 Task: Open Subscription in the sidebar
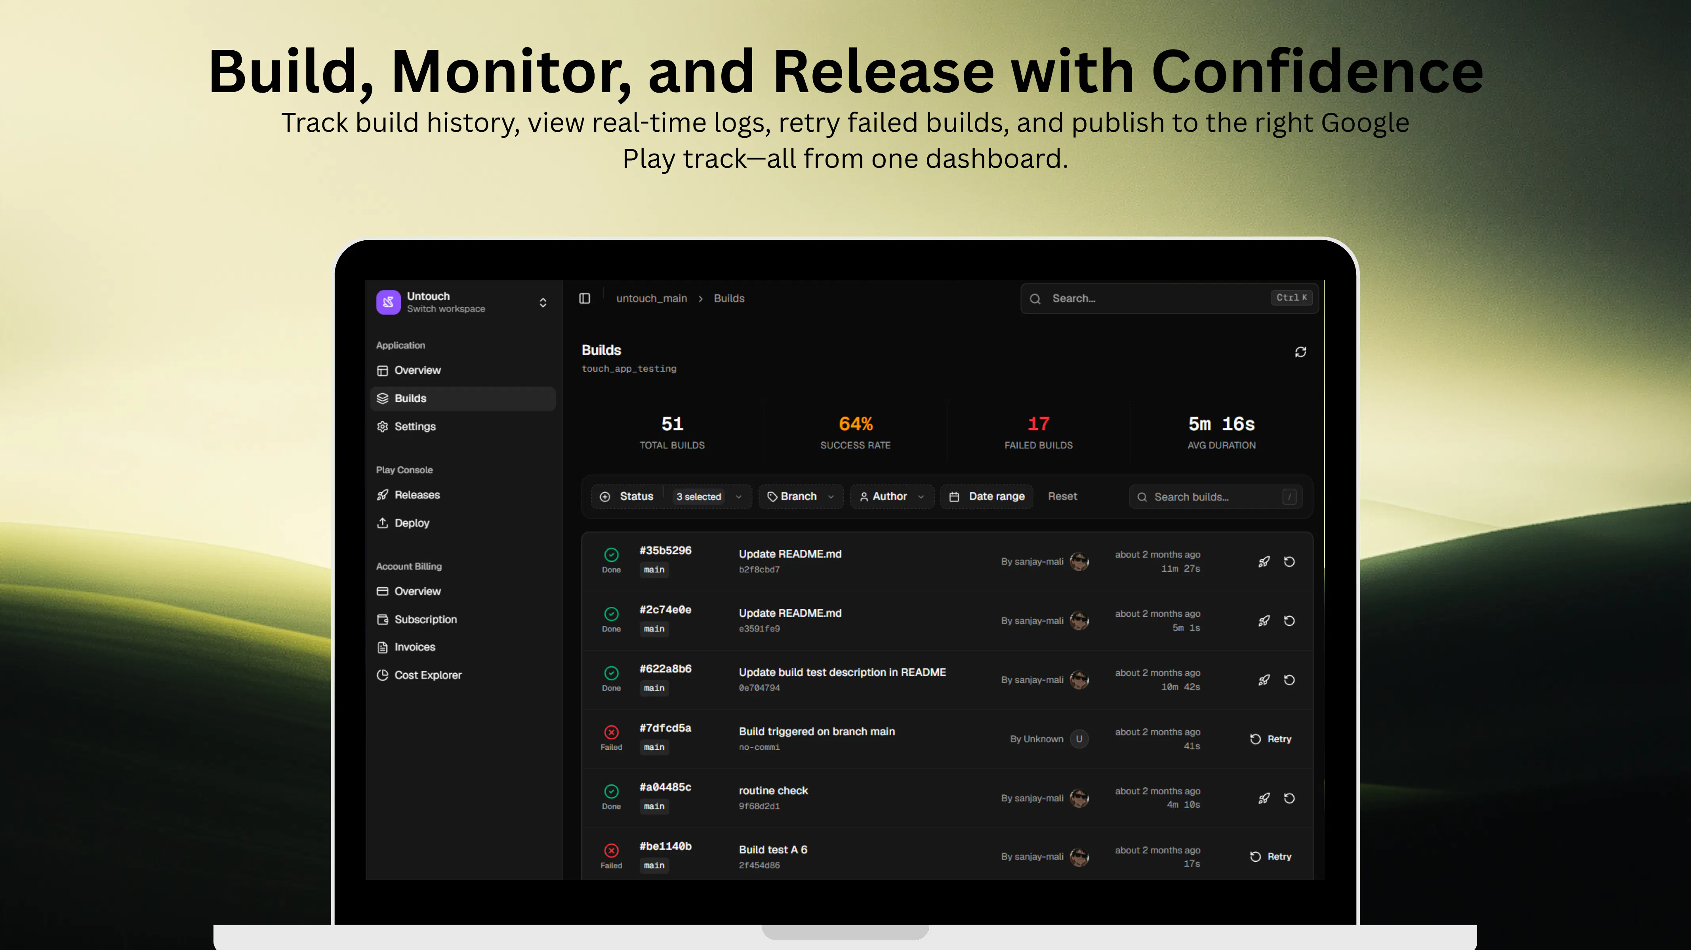click(463, 619)
